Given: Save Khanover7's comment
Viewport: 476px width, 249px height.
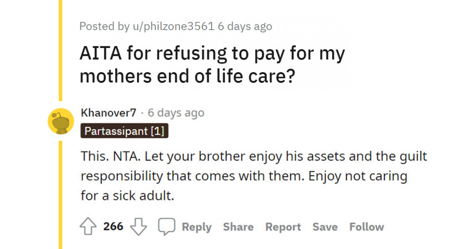Looking at the screenshot, I should tap(325, 227).
